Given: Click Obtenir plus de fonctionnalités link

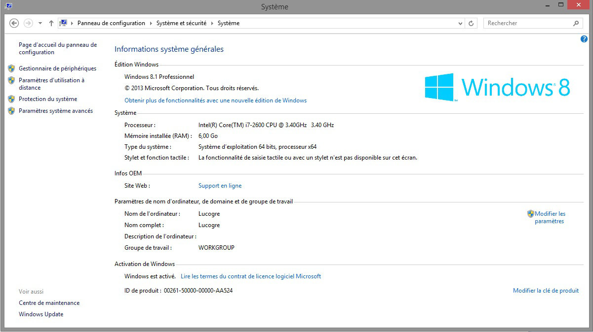Looking at the screenshot, I should 215,100.
